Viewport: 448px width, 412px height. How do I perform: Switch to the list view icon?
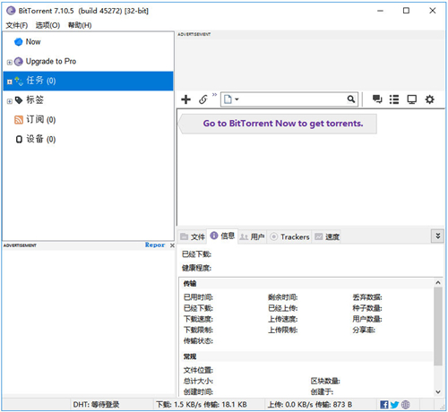tap(394, 99)
